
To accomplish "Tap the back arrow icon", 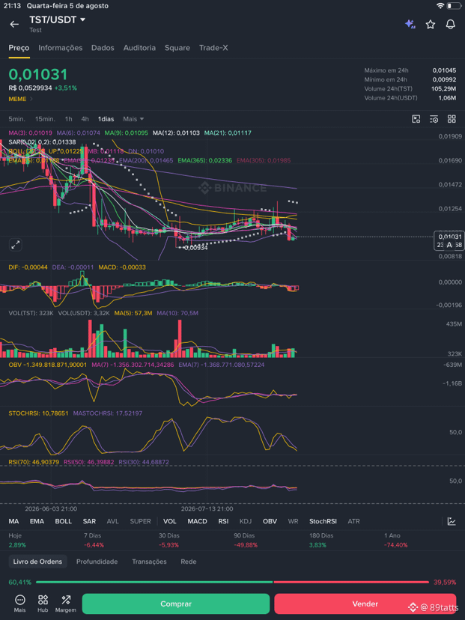I will tap(14, 25).
